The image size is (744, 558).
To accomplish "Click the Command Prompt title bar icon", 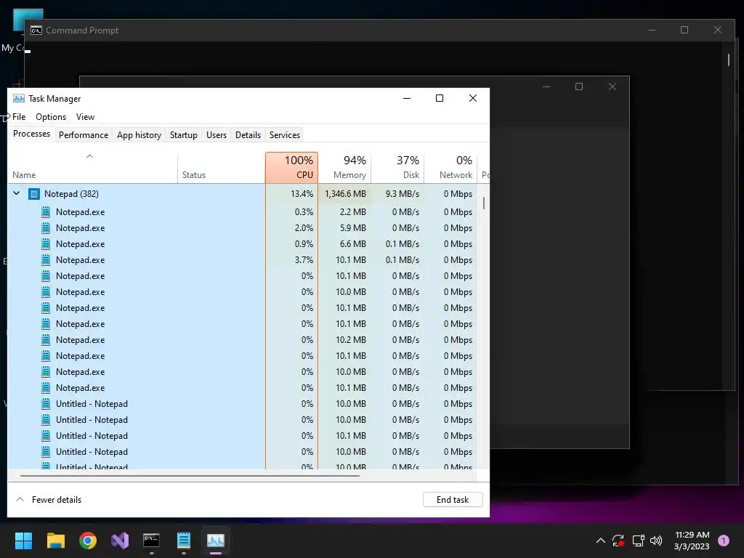I will pos(36,31).
